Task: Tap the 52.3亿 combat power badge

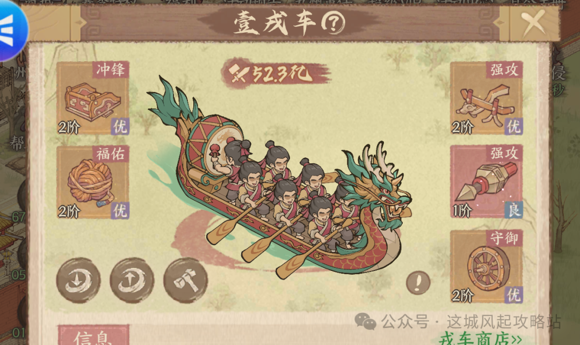Action: click(275, 74)
